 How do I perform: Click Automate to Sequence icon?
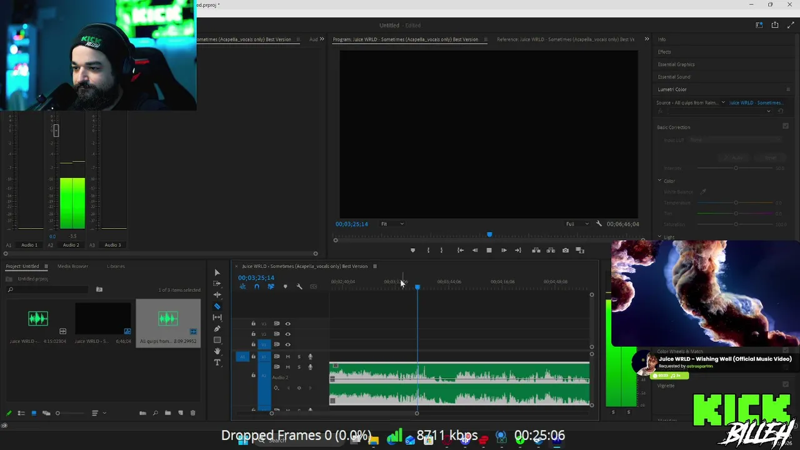click(142, 413)
